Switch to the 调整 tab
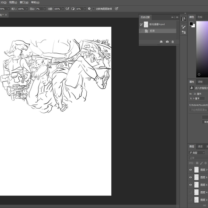 (200, 82)
